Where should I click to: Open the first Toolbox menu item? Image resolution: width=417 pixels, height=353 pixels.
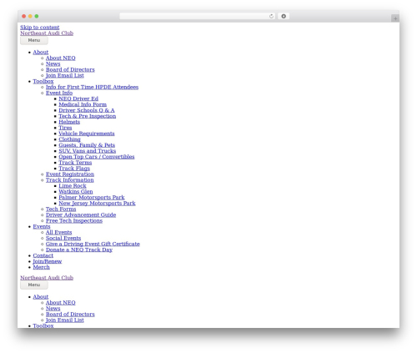(43, 81)
